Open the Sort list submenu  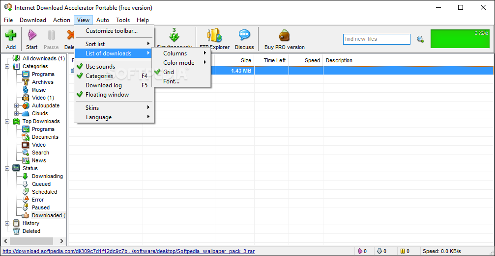click(114, 44)
